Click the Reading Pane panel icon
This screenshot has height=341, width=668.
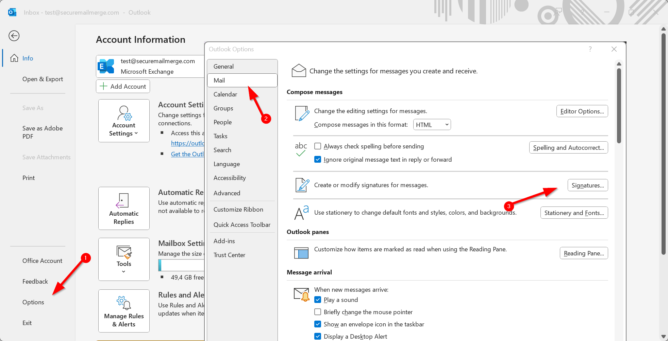pos(301,253)
